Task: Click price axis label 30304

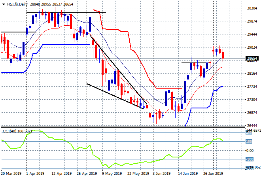Action: coord(252,8)
